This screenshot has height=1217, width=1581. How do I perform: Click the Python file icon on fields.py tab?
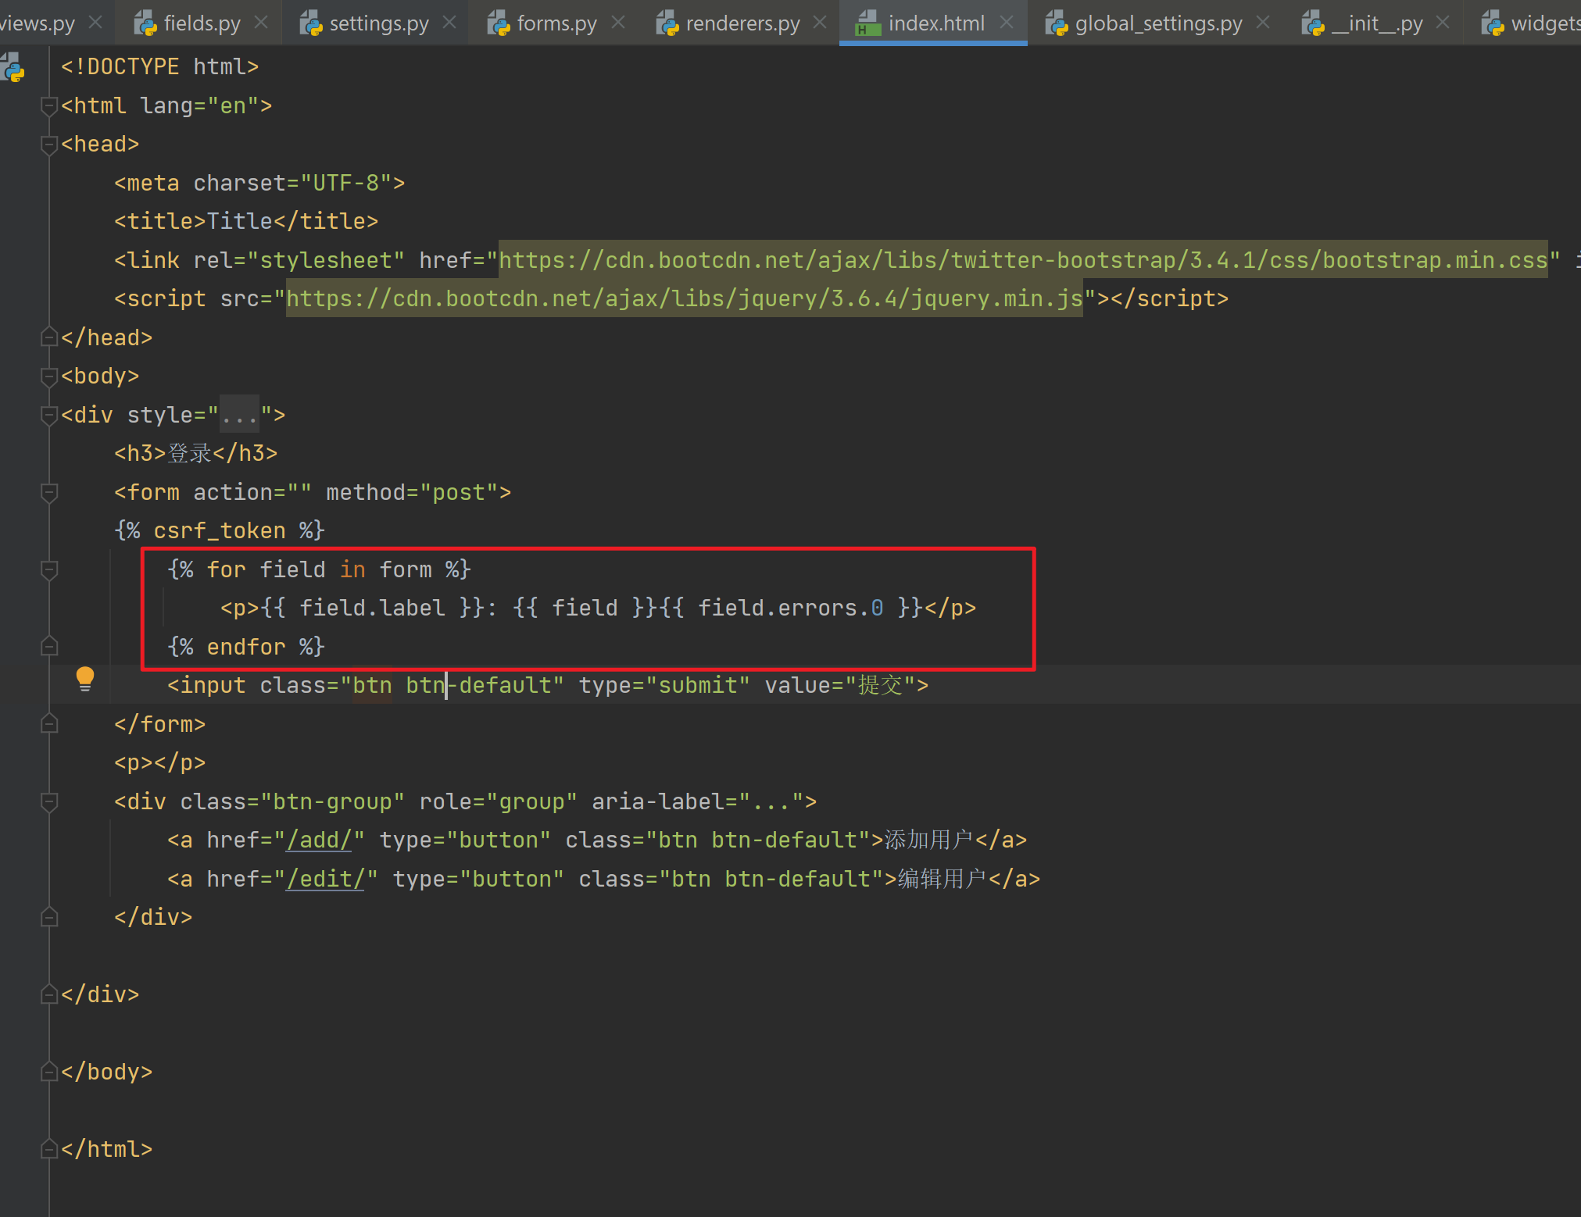coord(145,23)
